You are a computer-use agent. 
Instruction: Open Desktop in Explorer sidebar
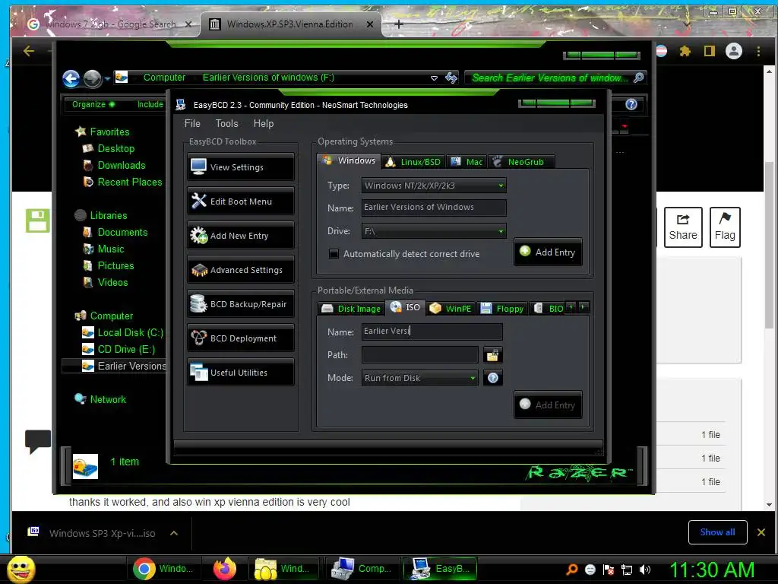[x=109, y=148]
